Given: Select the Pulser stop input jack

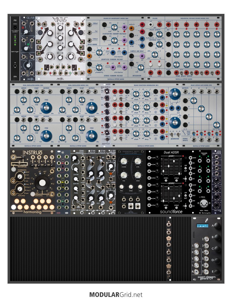Looking at the screenshot, I should point(151,73).
